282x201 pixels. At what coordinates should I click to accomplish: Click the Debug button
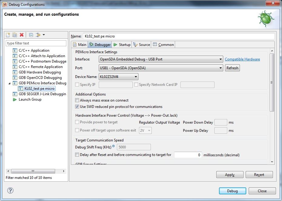pos(232,191)
